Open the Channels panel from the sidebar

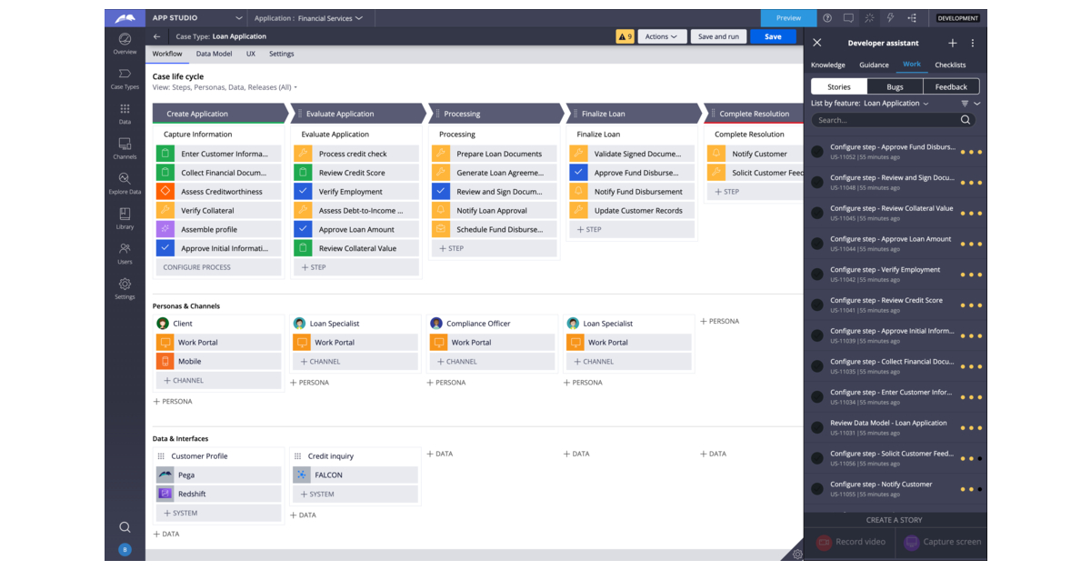125,145
